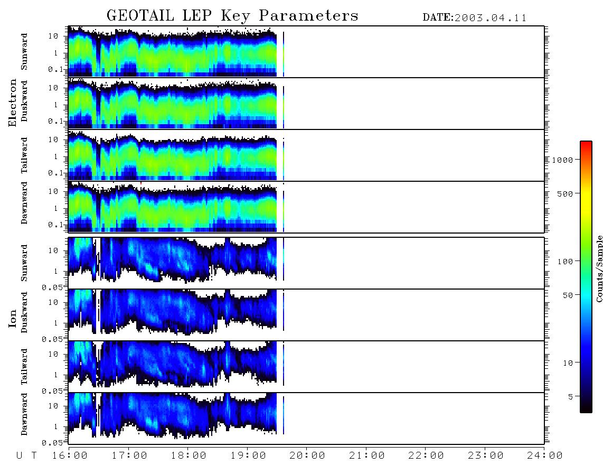Click the rainbow color scale bar
The image size is (603, 465).
click(x=586, y=277)
